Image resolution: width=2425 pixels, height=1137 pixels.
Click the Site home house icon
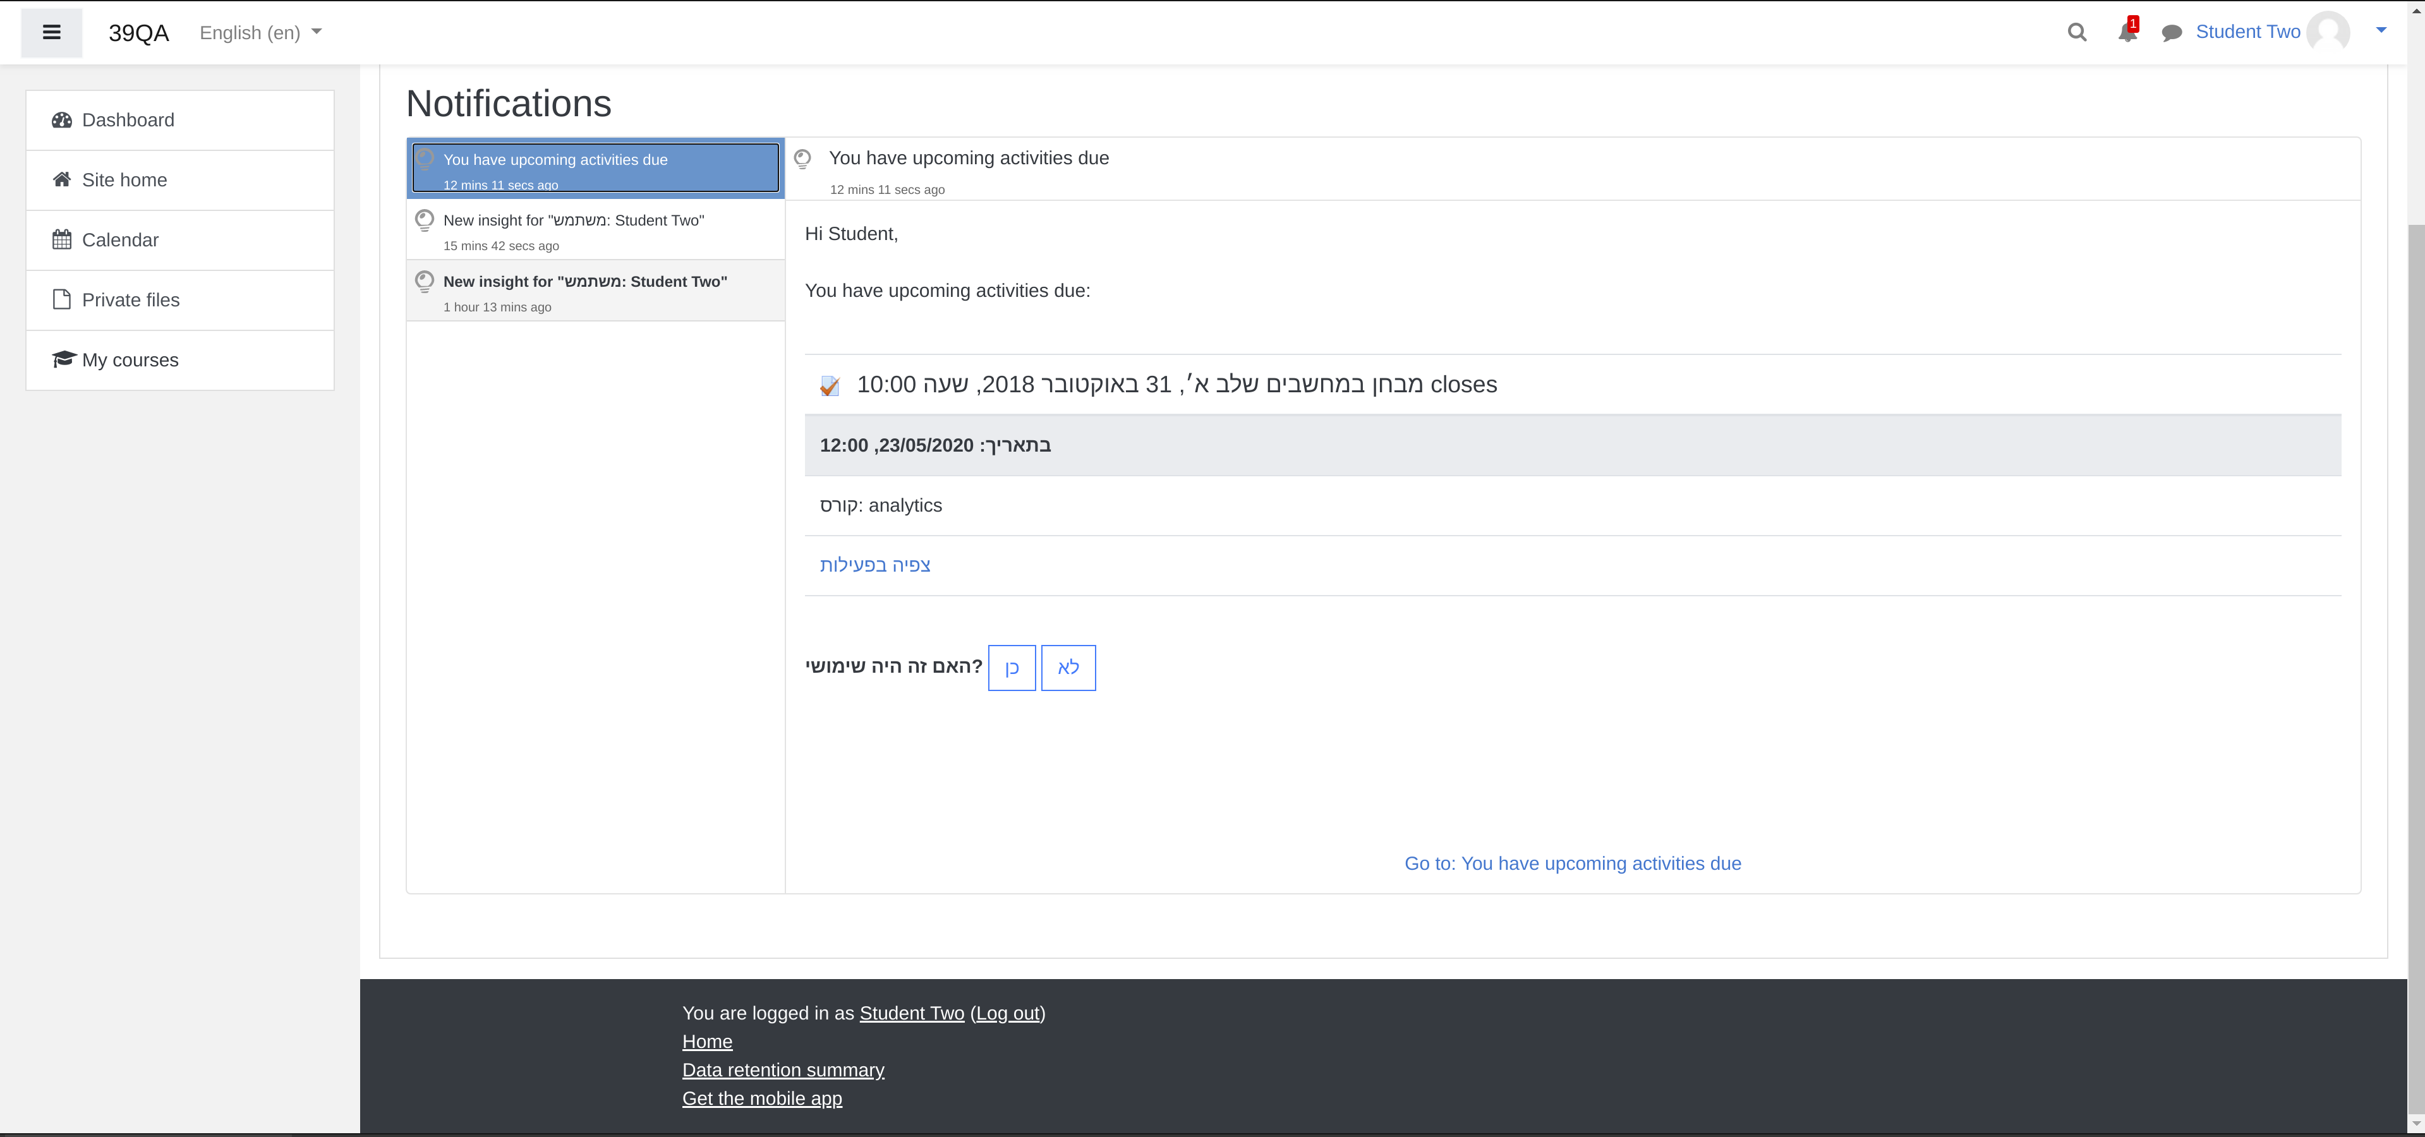coord(62,180)
